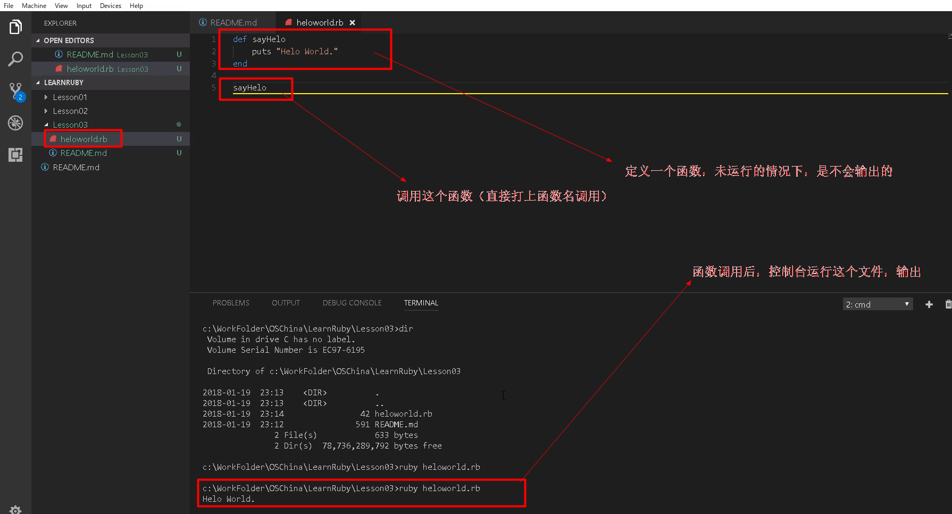This screenshot has height=514, width=952.
Task: Click the terminal line '591 README.md'
Action: click(387, 425)
